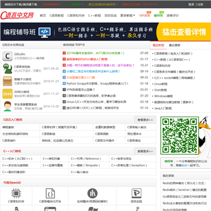This screenshot has height=211, width=211.
Task: Open 项目实践 in the navigation bar
Action: coord(110,15)
